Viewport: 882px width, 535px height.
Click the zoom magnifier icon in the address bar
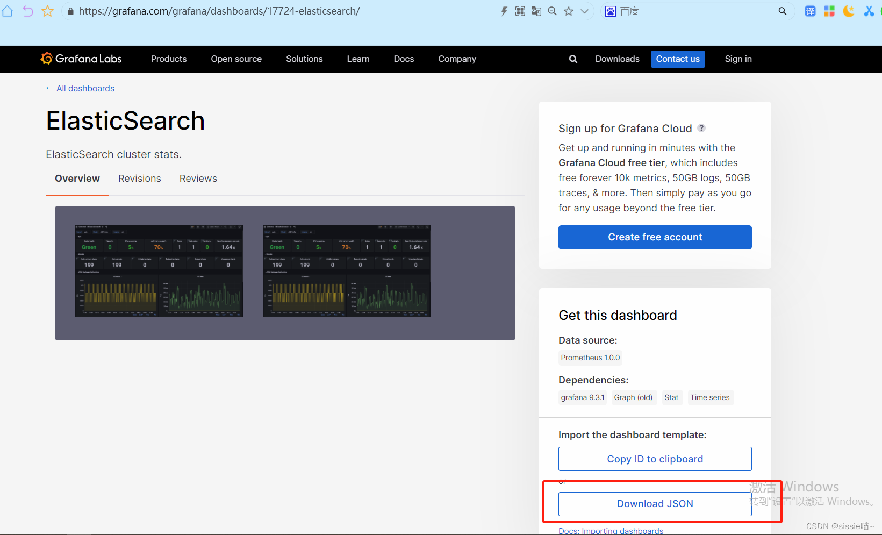pos(552,11)
